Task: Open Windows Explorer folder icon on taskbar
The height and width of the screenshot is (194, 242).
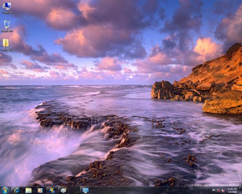Action: 28,190
